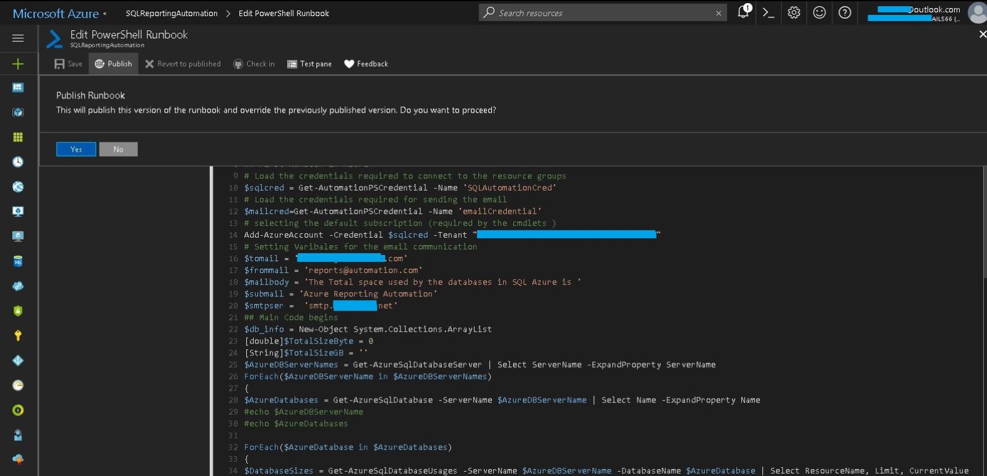Expand the Microsoft Azure portal dropdown caret
The height and width of the screenshot is (476, 987).
[105, 14]
